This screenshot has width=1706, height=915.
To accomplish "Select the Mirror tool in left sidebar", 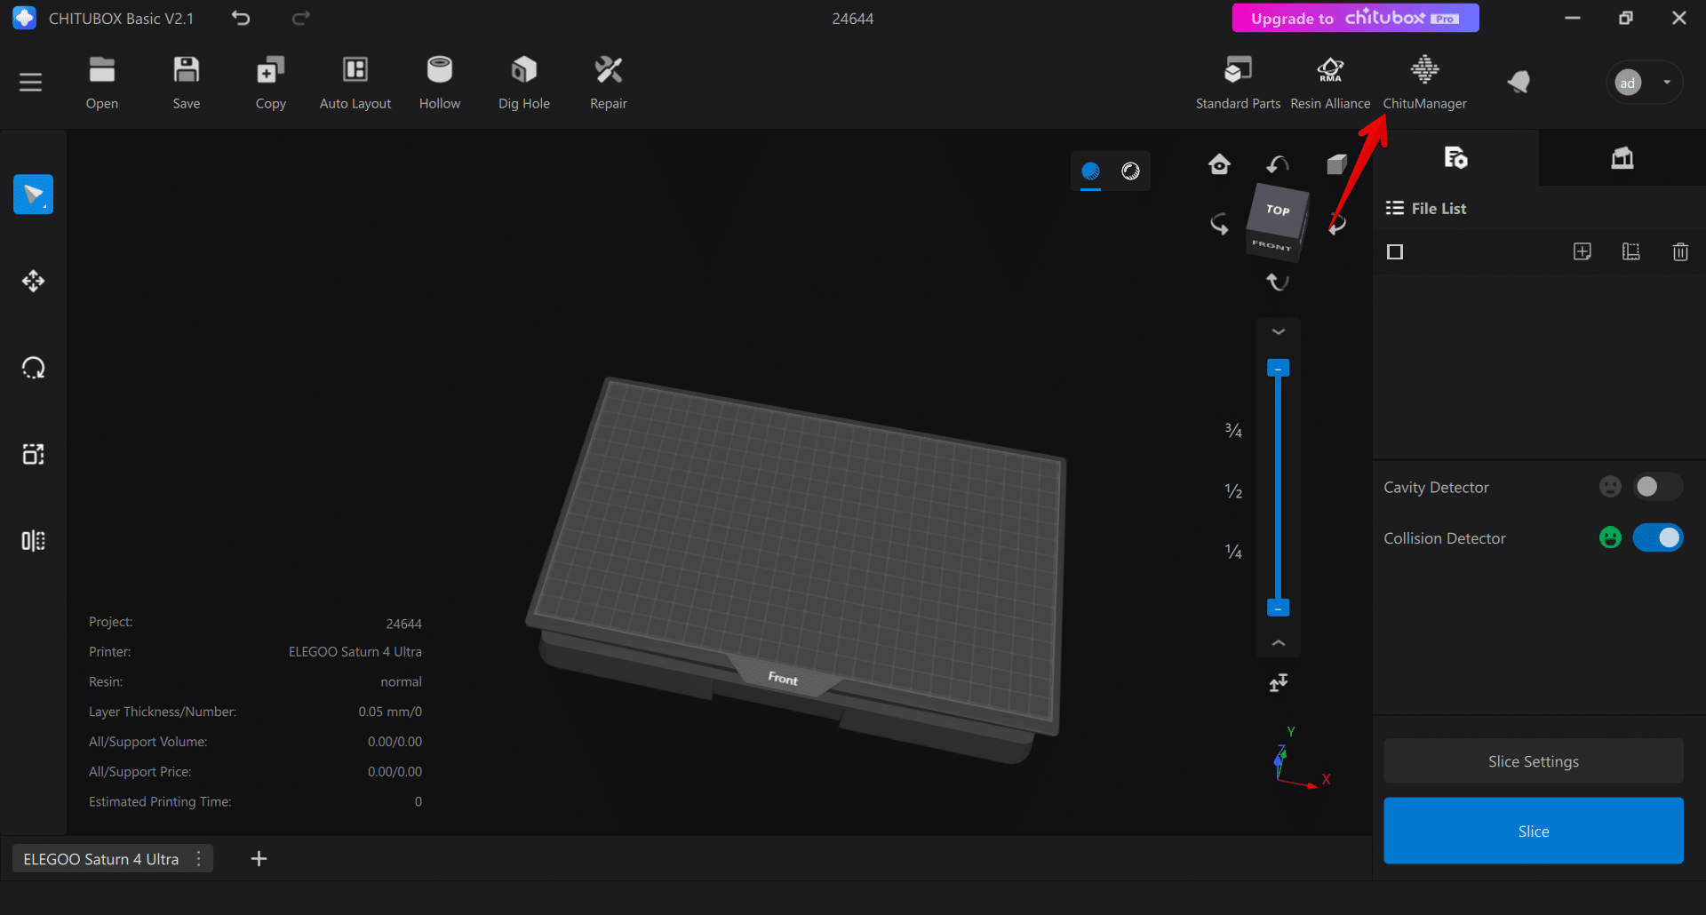I will (x=33, y=541).
